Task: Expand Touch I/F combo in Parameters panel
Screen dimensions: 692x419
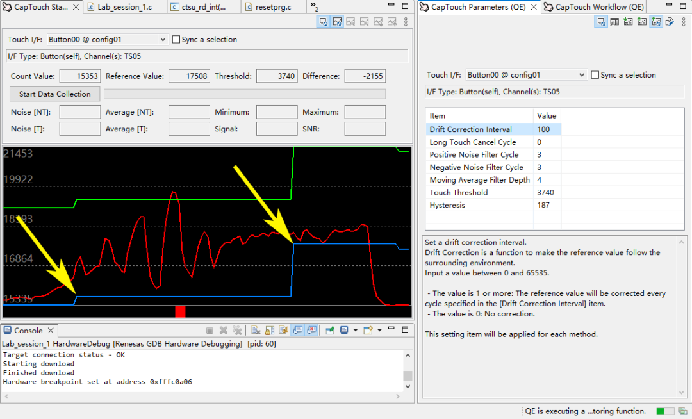Action: point(581,75)
